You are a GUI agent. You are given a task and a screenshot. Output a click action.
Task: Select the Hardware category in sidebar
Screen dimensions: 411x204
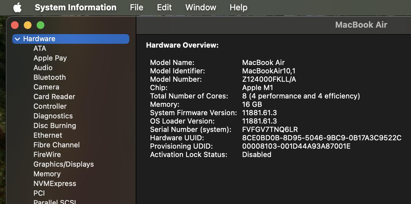(71, 39)
